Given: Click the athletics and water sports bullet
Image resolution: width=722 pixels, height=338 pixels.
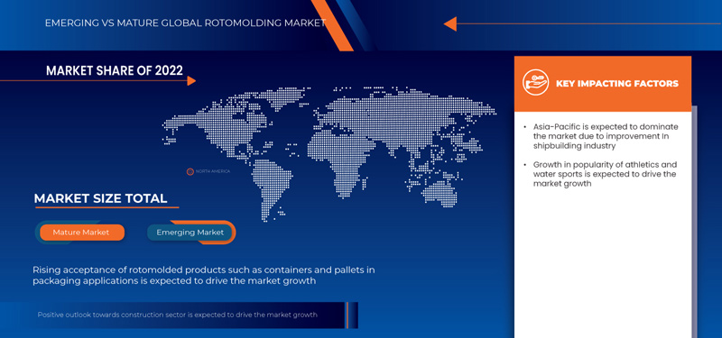Looking at the screenshot, I should pos(605,174).
